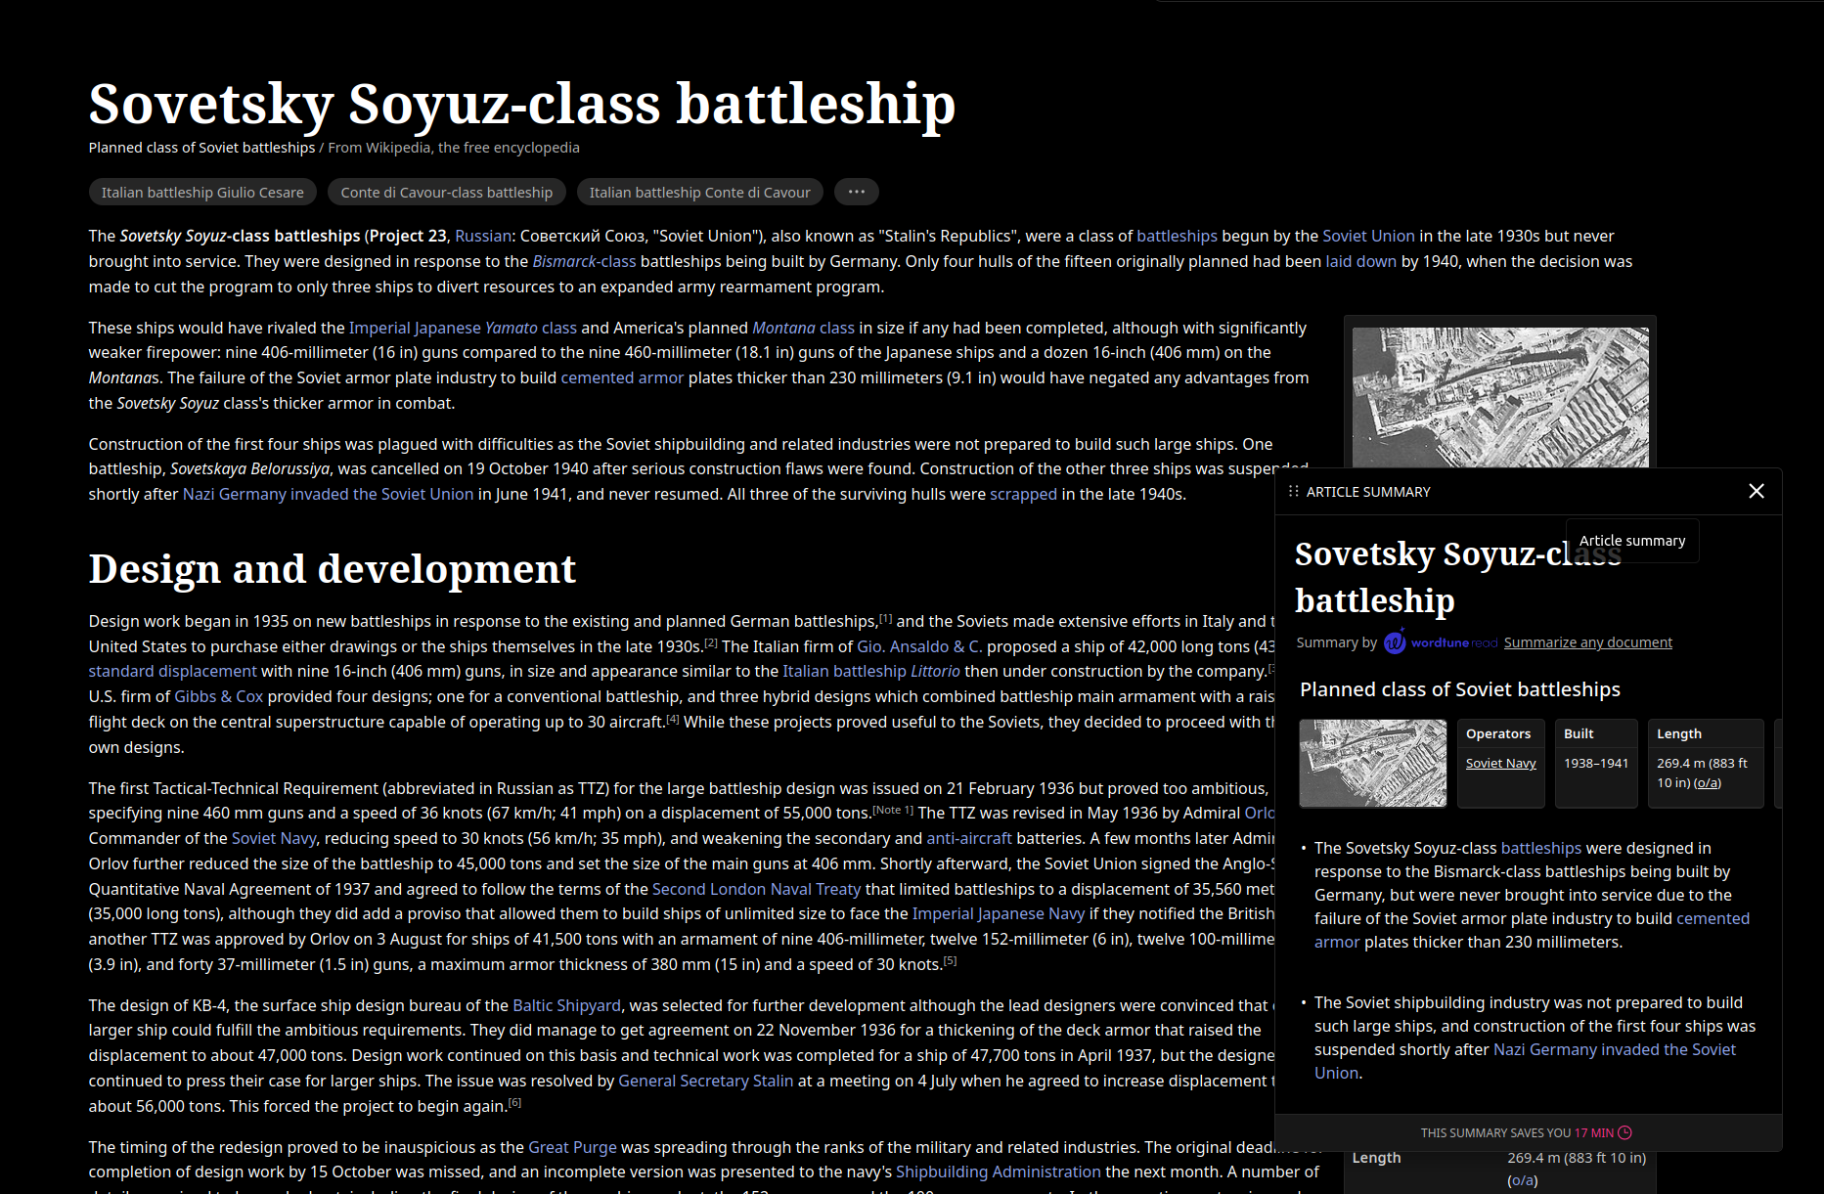Viewport: 1824px width, 1194px height.
Task: Open the battleships link in first paragraph
Action: [1177, 236]
